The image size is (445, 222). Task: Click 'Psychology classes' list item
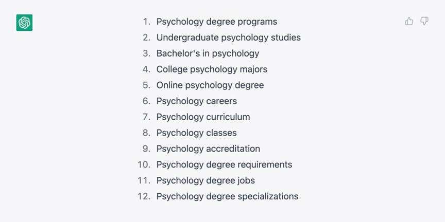196,133
